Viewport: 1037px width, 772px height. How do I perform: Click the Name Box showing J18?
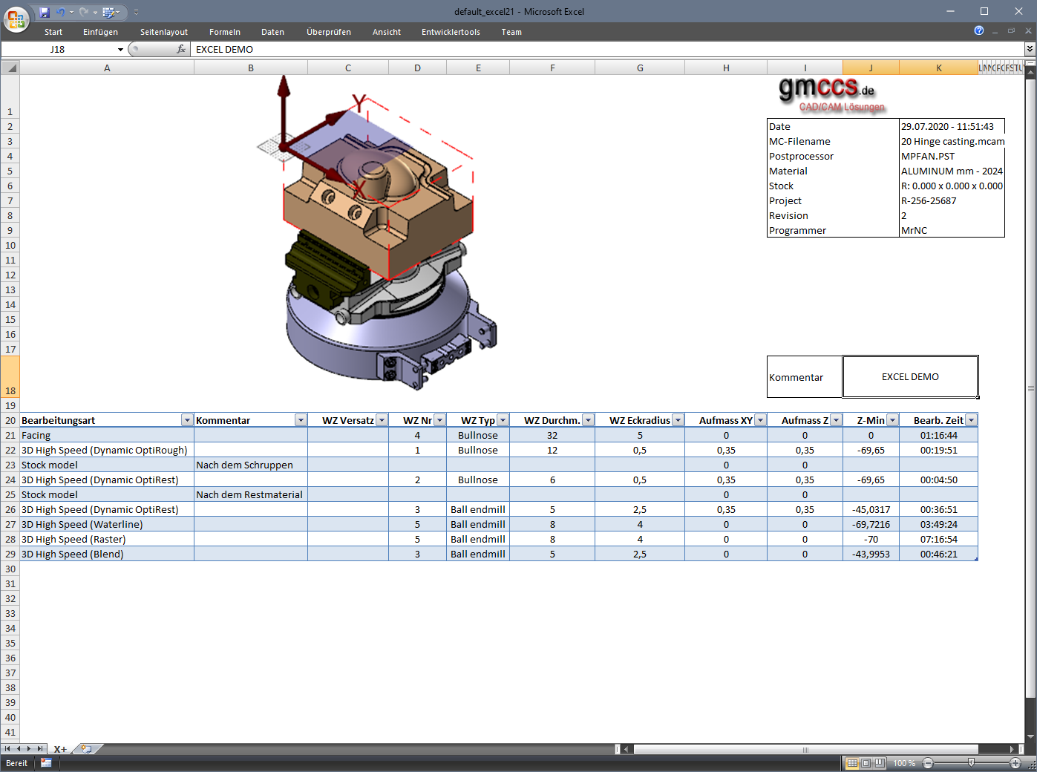(x=58, y=49)
